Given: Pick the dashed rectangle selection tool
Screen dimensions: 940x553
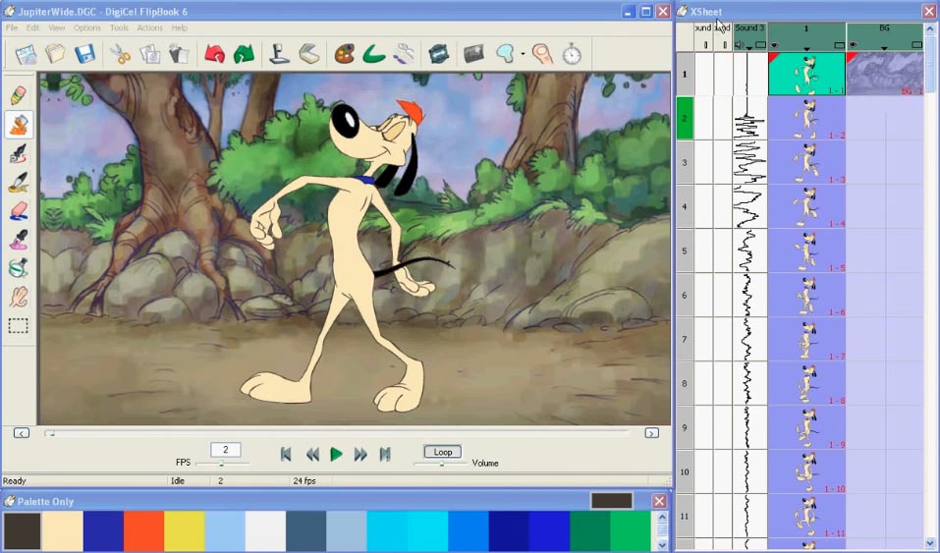Looking at the screenshot, I should pos(18,326).
